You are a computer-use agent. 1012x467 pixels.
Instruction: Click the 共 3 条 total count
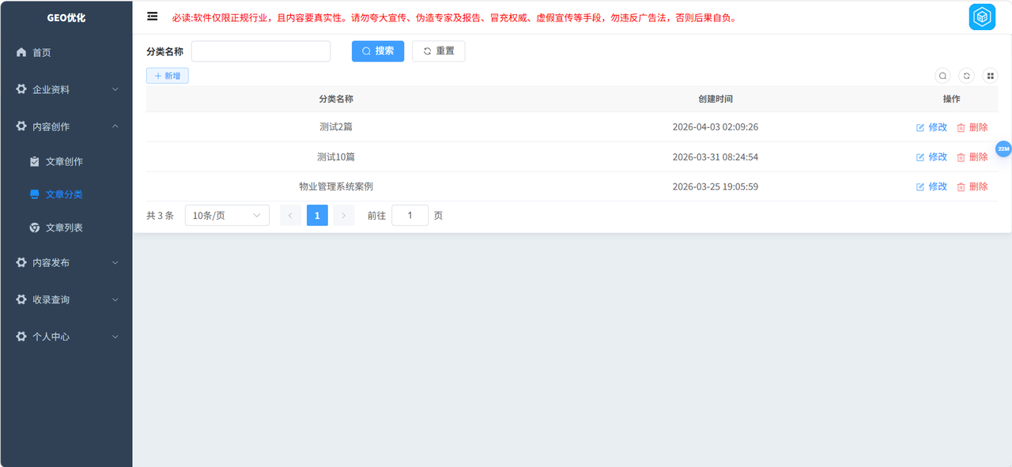pyautogui.click(x=160, y=215)
